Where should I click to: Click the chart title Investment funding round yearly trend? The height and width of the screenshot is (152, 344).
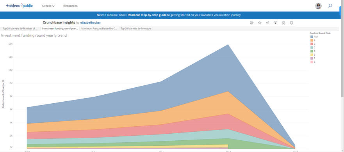[34, 35]
